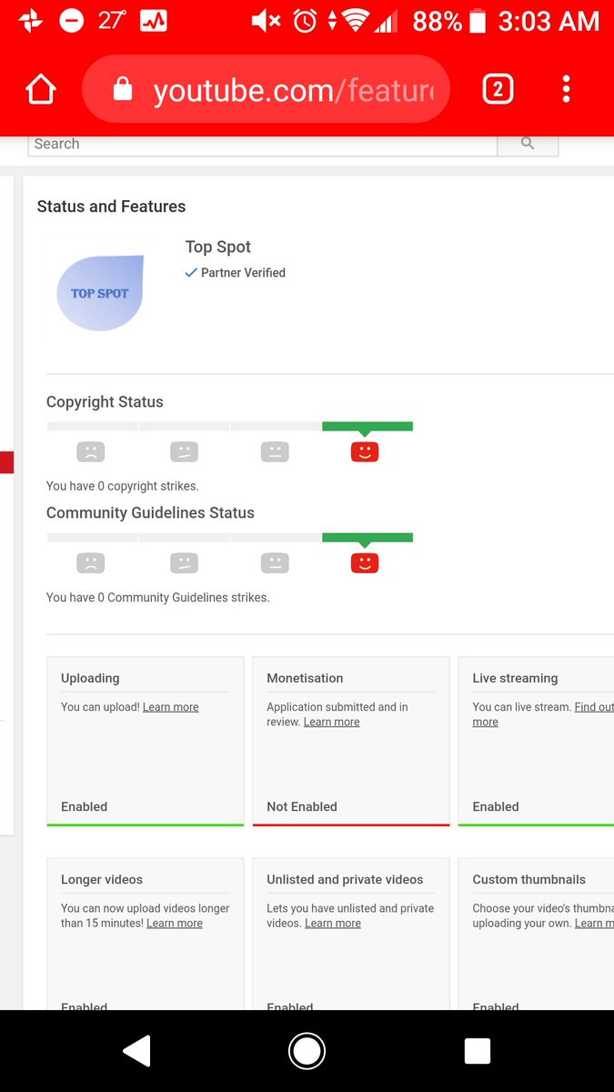Click the Partner Verified checkmark icon
This screenshot has height=1092, width=614.
(x=191, y=272)
